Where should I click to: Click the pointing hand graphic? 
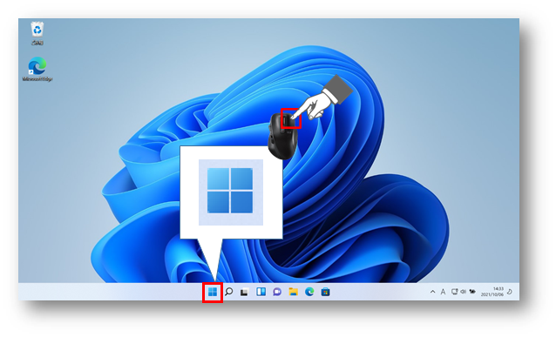(x=321, y=99)
